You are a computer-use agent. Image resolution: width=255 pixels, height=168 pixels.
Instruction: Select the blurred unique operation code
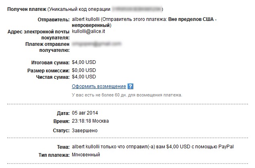pyautogui.click(x=137, y=8)
